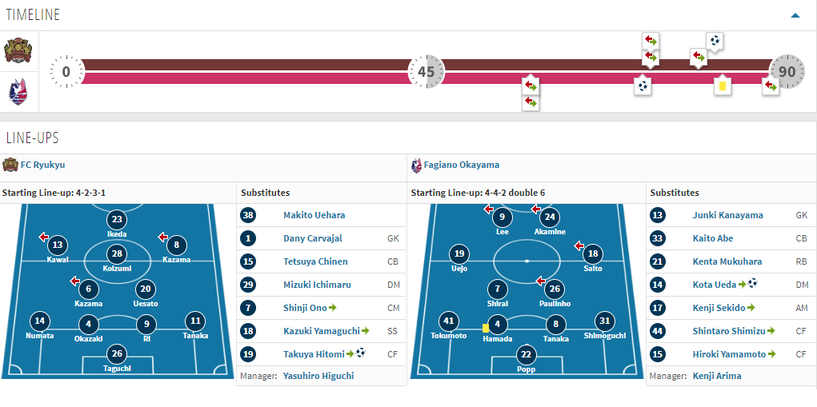Click the substitution arrow next to Kazuki Yamaguchi
The image size is (817, 407).
pos(365,330)
